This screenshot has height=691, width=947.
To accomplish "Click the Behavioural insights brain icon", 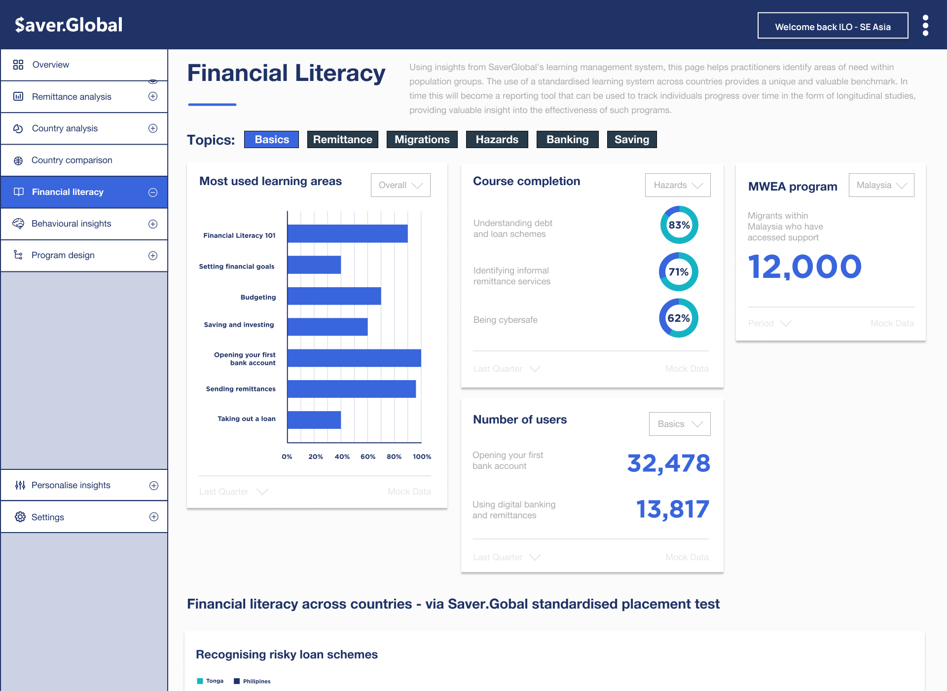I will tap(18, 224).
